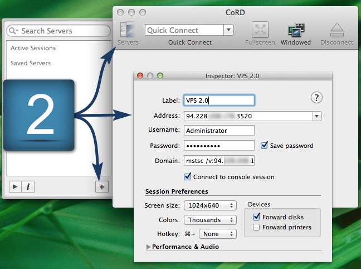Switch to Windowed mode icon
The image size is (361, 269).
pyautogui.click(x=295, y=31)
